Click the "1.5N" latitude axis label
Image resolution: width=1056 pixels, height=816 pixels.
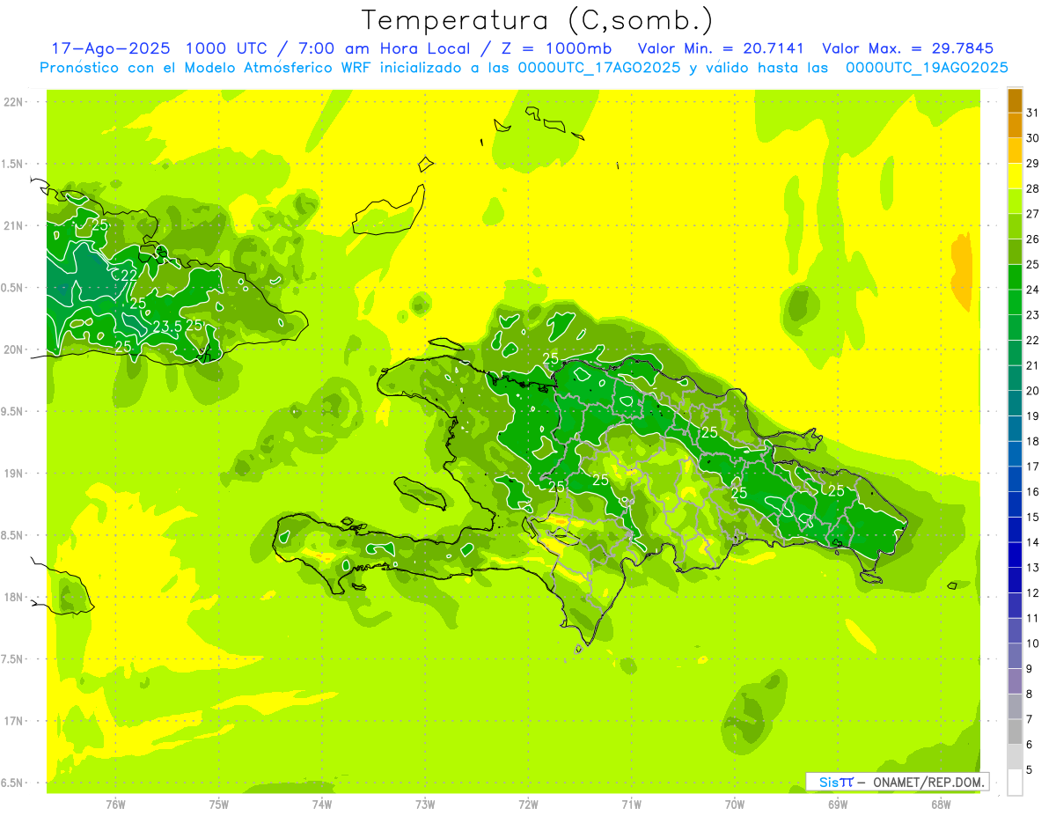(x=13, y=164)
